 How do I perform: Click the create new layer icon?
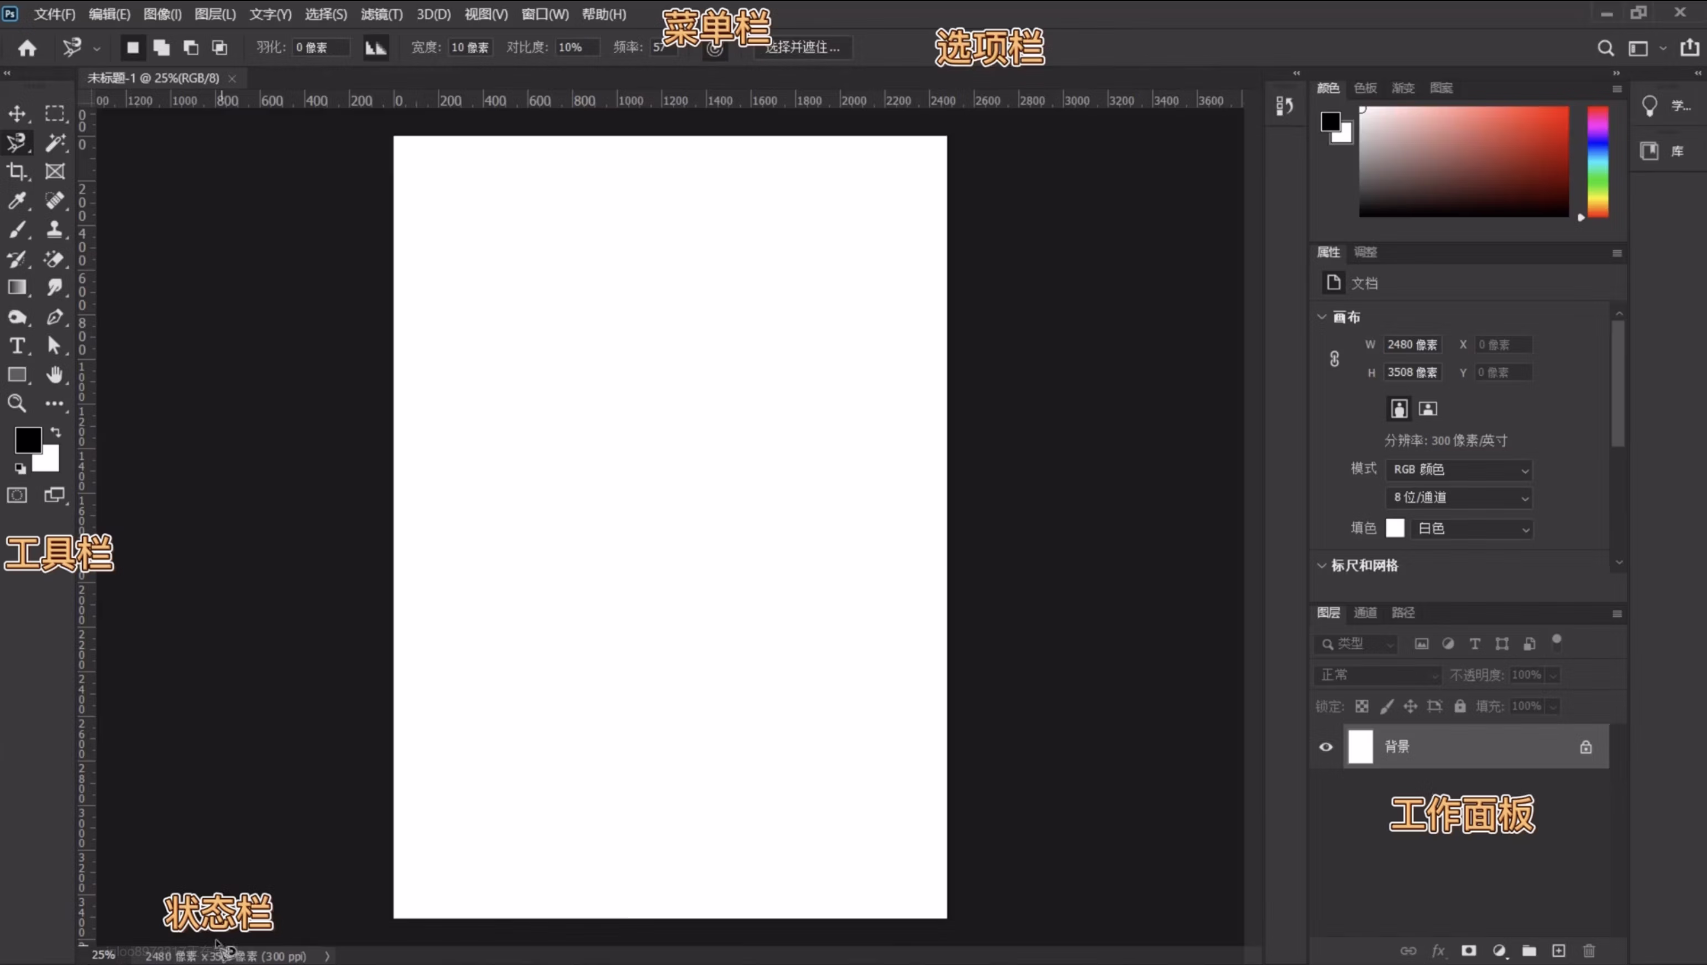coord(1558,951)
